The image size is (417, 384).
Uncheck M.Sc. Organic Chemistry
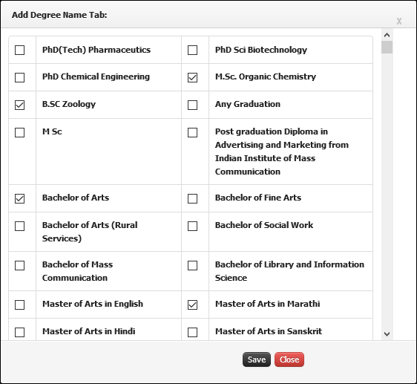pyautogui.click(x=192, y=77)
